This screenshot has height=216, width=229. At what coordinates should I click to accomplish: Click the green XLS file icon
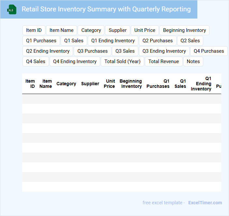click(12, 9)
